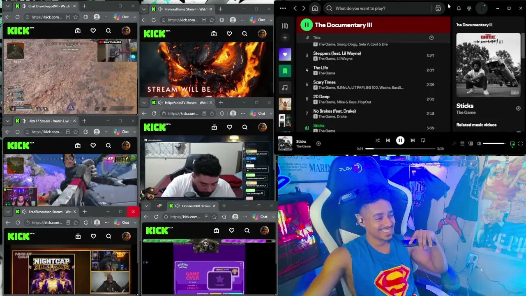Collapse Your Library in Spotify sidebar
The height and width of the screenshot is (296, 526).
point(285,26)
